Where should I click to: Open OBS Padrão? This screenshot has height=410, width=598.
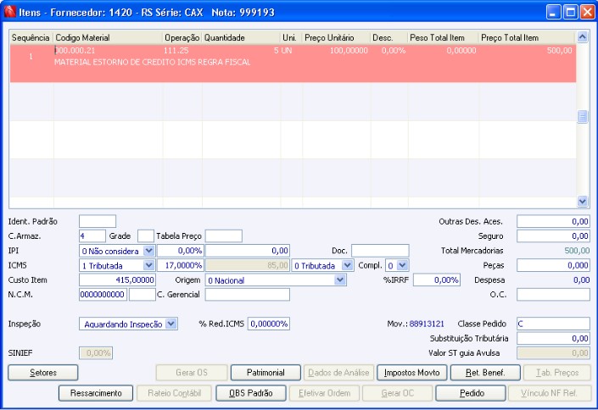pos(251,393)
